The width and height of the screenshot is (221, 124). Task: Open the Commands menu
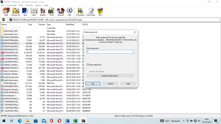click(x=11, y=5)
